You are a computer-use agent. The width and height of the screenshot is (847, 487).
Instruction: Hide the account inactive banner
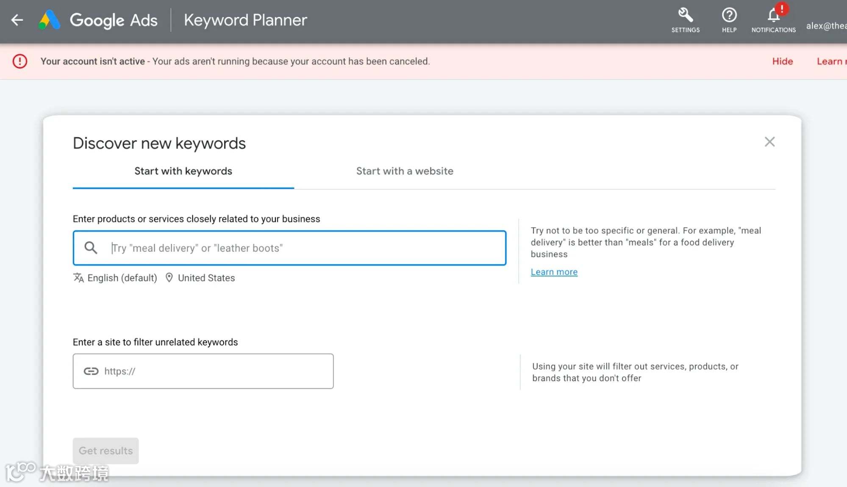coord(782,61)
